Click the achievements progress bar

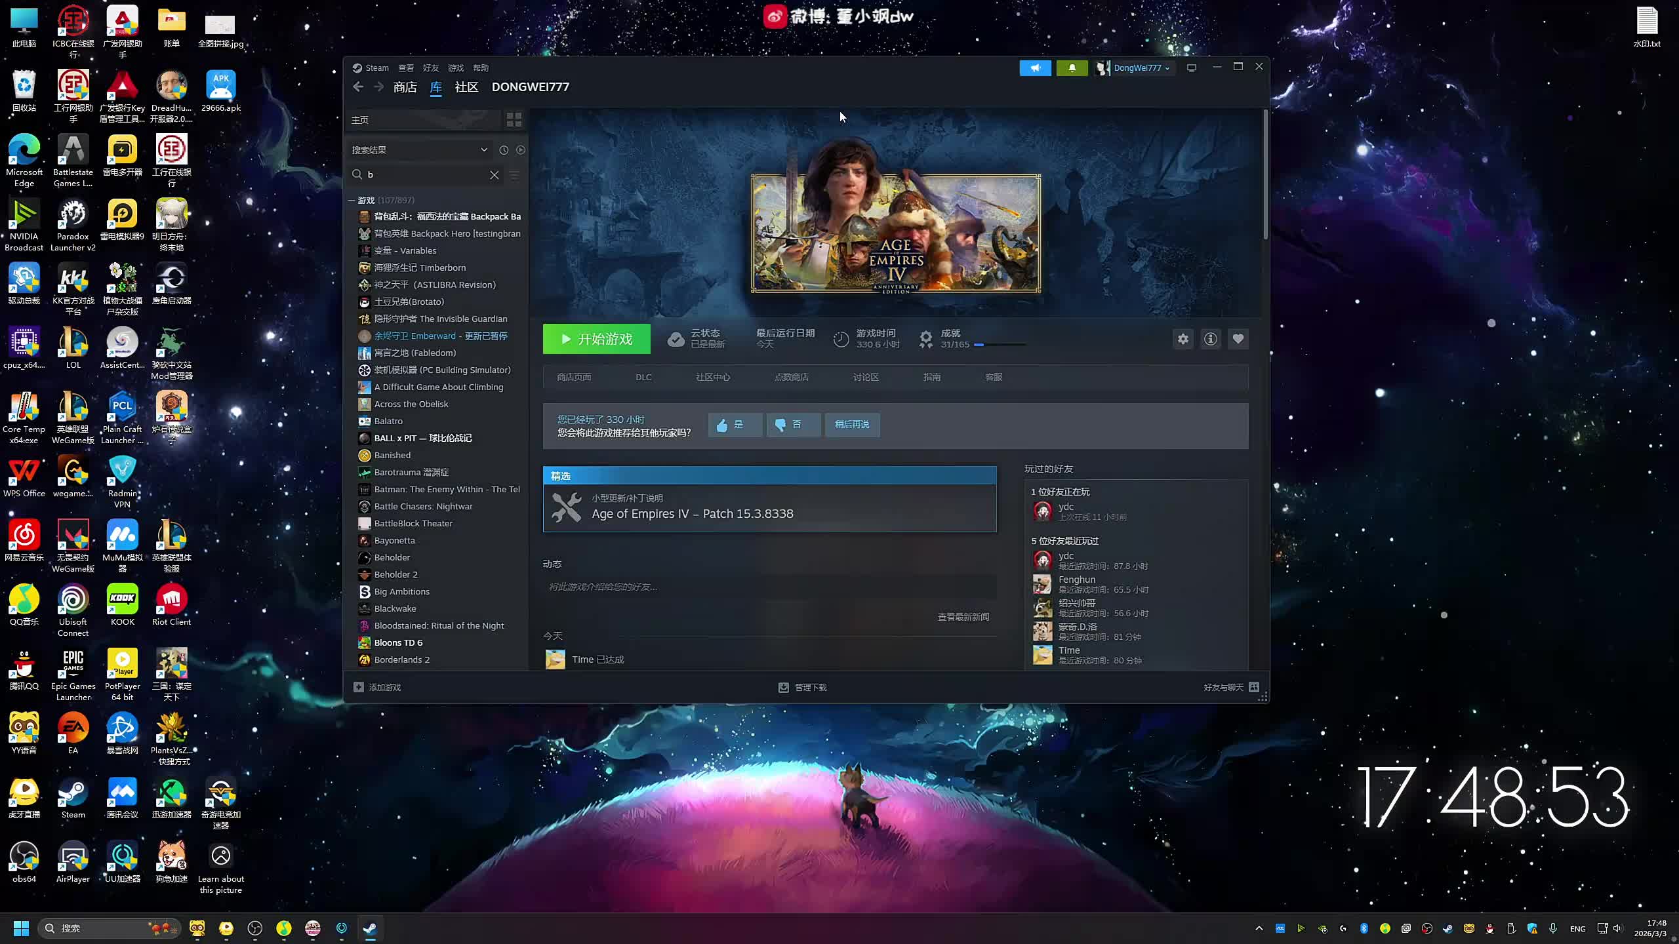(1000, 345)
